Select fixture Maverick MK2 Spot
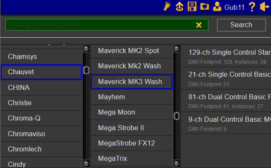The height and width of the screenshot is (168, 271). click(x=132, y=51)
